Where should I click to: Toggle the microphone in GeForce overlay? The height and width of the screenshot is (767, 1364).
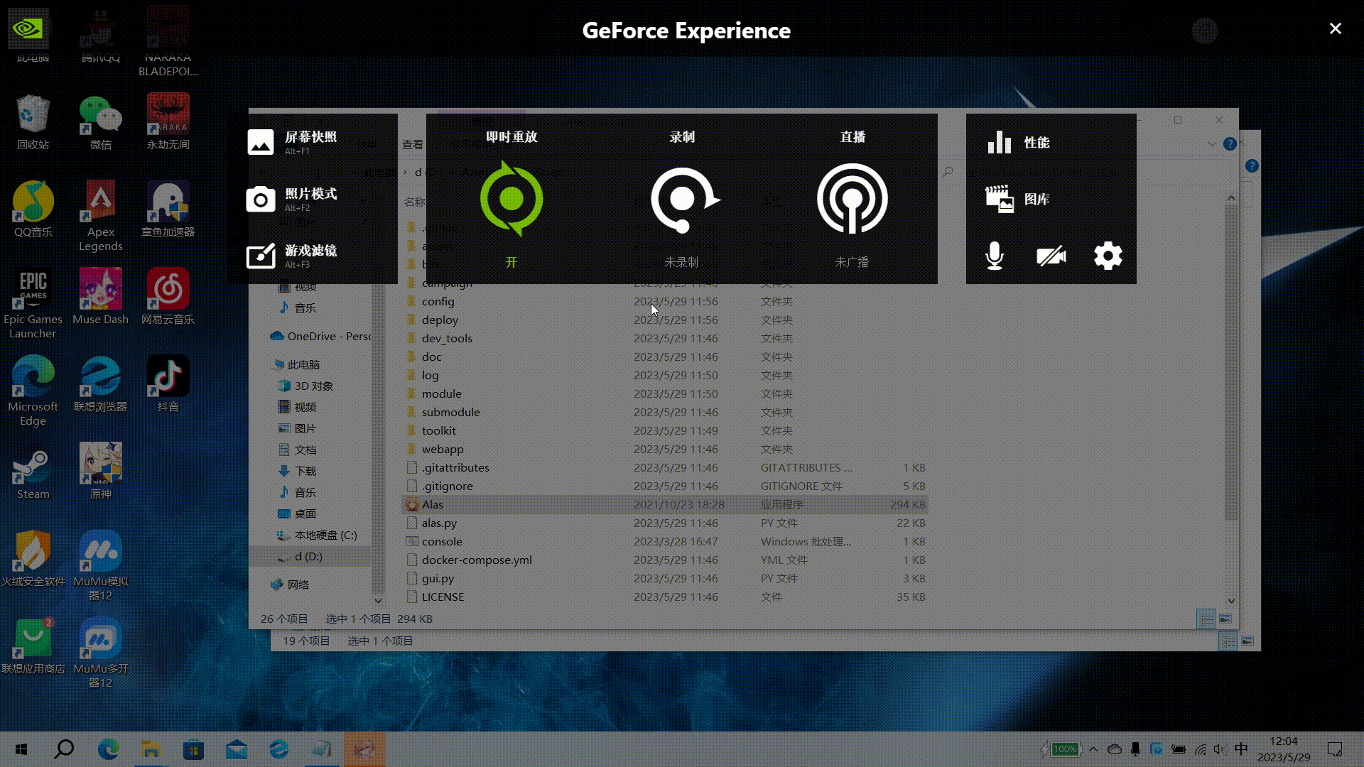(x=995, y=256)
